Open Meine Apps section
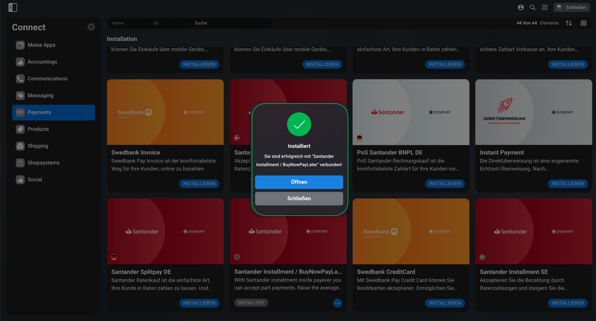This screenshot has height=321, width=596. (54, 45)
